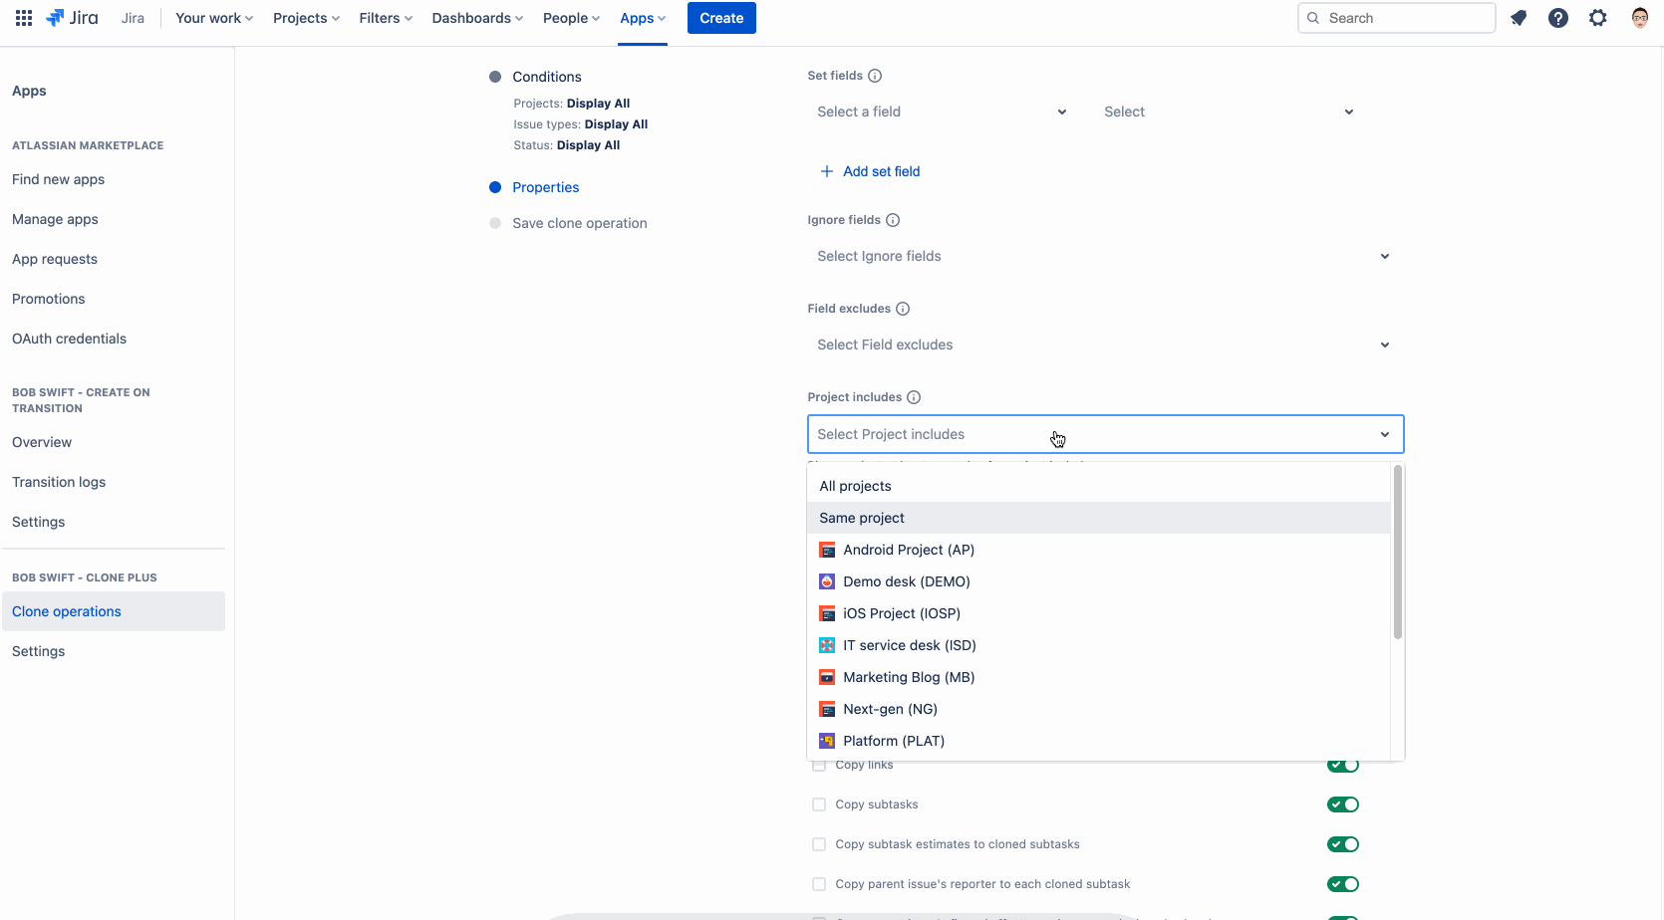Open Transition logs in sidebar
1664x920 pixels.
(x=59, y=482)
